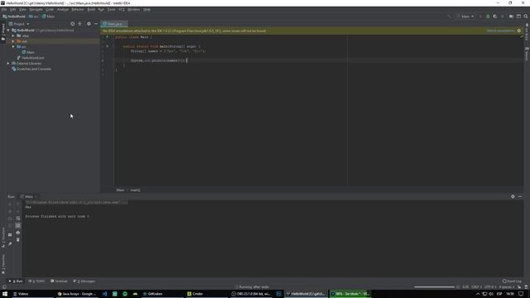Open the View menu
Image resolution: width=530 pixels, height=298 pixels.
pos(22,9)
